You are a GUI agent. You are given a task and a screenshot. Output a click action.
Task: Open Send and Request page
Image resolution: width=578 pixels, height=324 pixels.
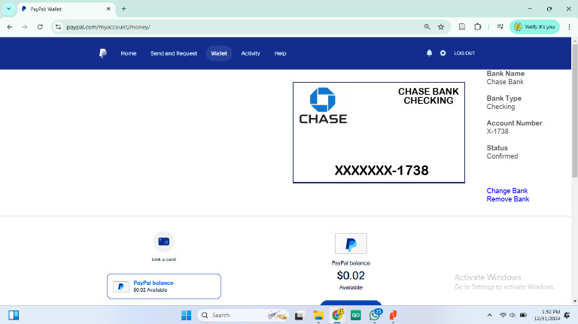pos(174,53)
